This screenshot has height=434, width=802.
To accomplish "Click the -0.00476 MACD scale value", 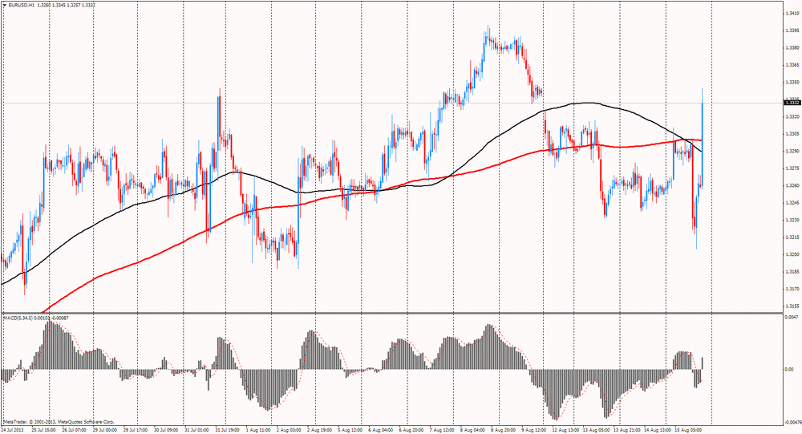I will (791, 419).
